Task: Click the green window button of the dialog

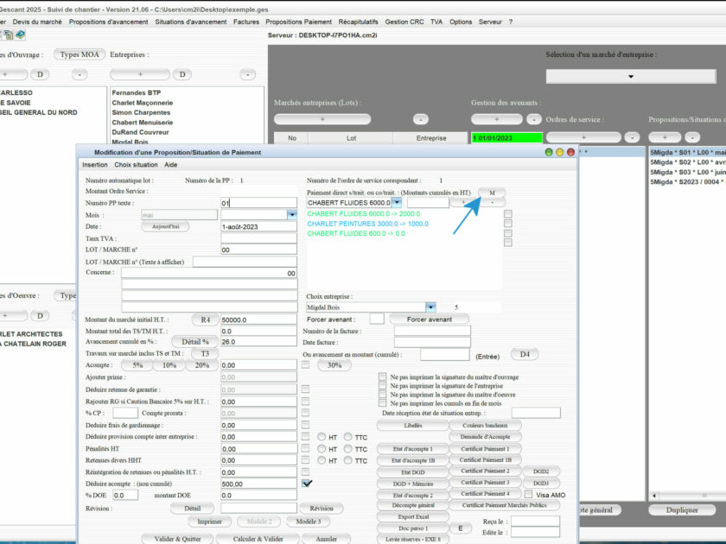Action: (549, 152)
